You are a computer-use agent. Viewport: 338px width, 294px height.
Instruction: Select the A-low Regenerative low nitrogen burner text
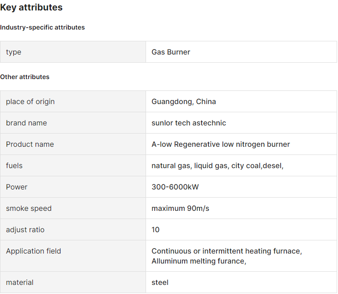click(x=220, y=145)
